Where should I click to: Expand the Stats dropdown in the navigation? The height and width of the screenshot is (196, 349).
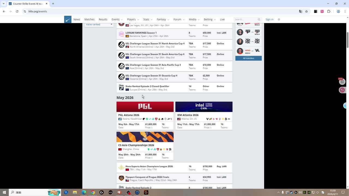pos(148,19)
